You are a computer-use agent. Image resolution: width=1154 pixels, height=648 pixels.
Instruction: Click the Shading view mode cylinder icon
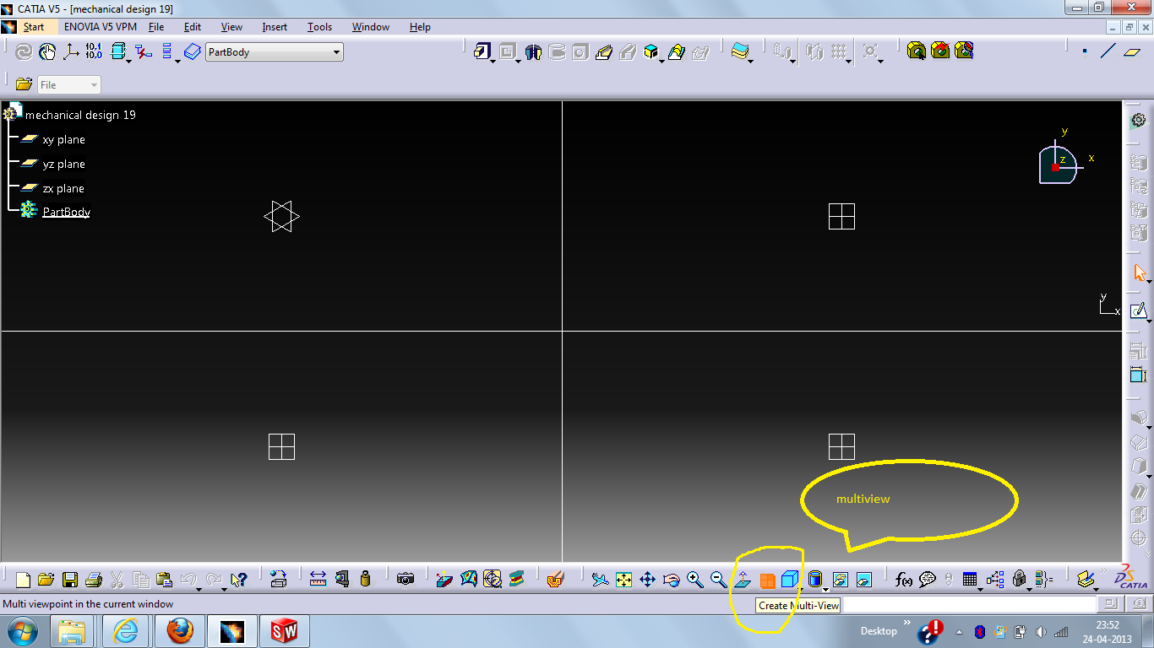pos(814,580)
